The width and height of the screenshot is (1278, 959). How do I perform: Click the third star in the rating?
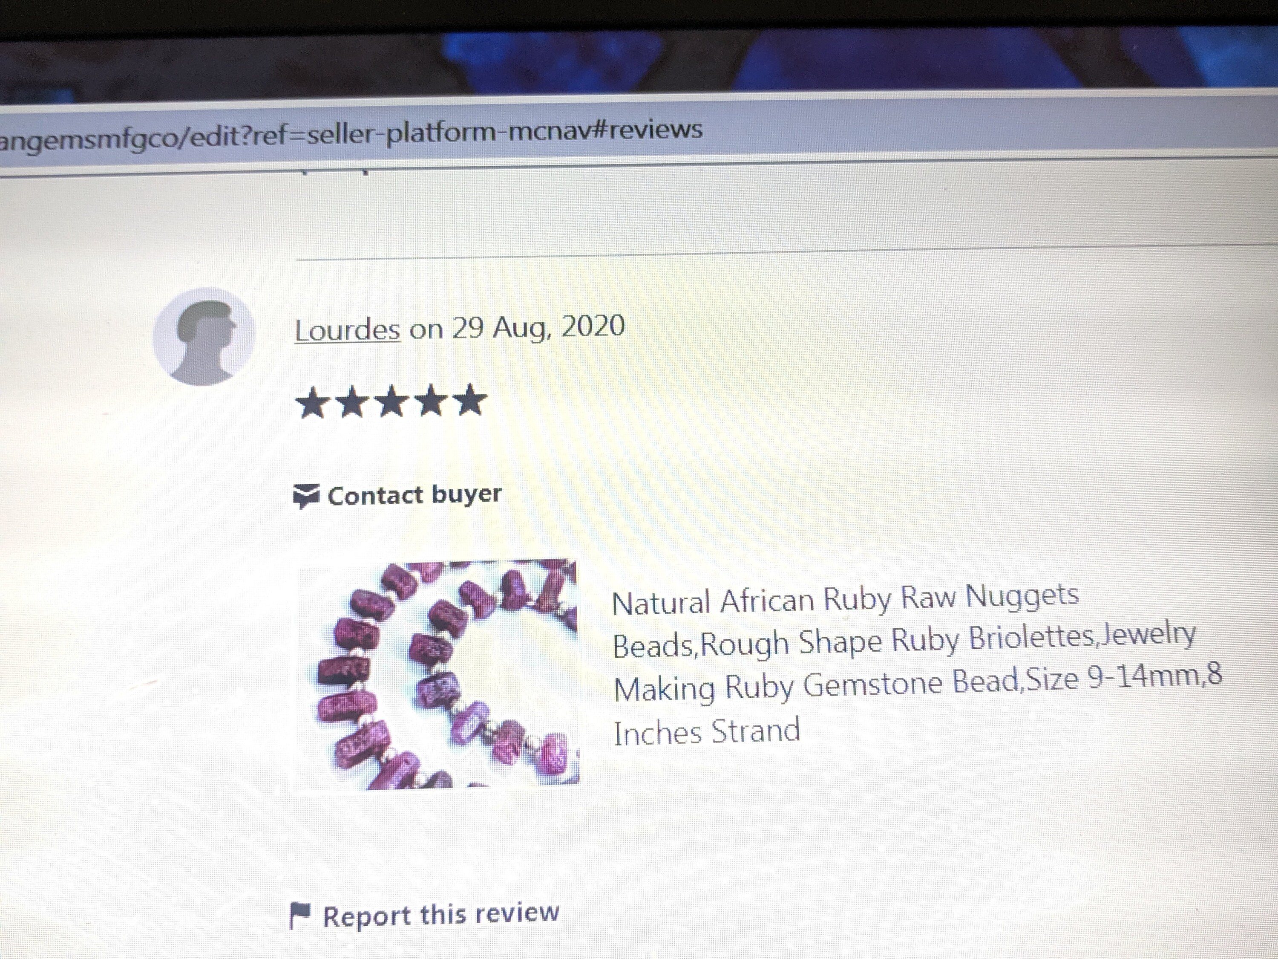coord(392,401)
